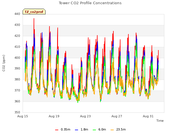181x135 pixels.
Task: Click the TZ_co2prof label tag
Action: click(34, 12)
